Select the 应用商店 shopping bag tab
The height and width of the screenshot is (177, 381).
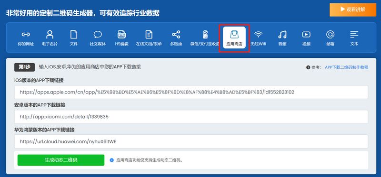[234, 37]
